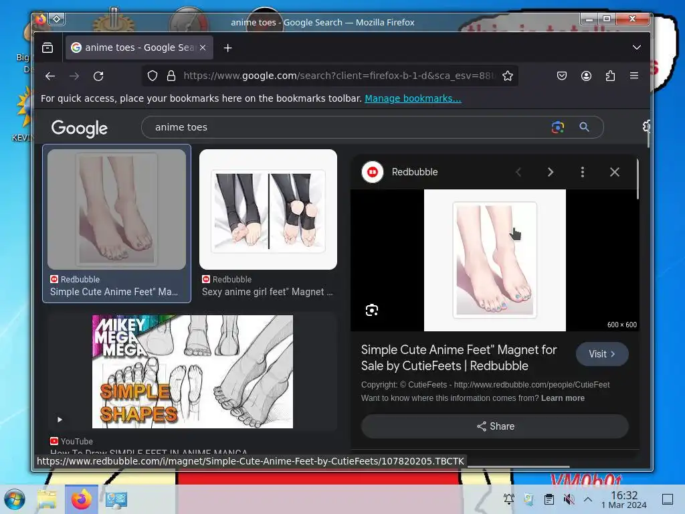Select the Simple Cute Anime Feet thumbnail result
685x514 pixels.
click(x=116, y=209)
